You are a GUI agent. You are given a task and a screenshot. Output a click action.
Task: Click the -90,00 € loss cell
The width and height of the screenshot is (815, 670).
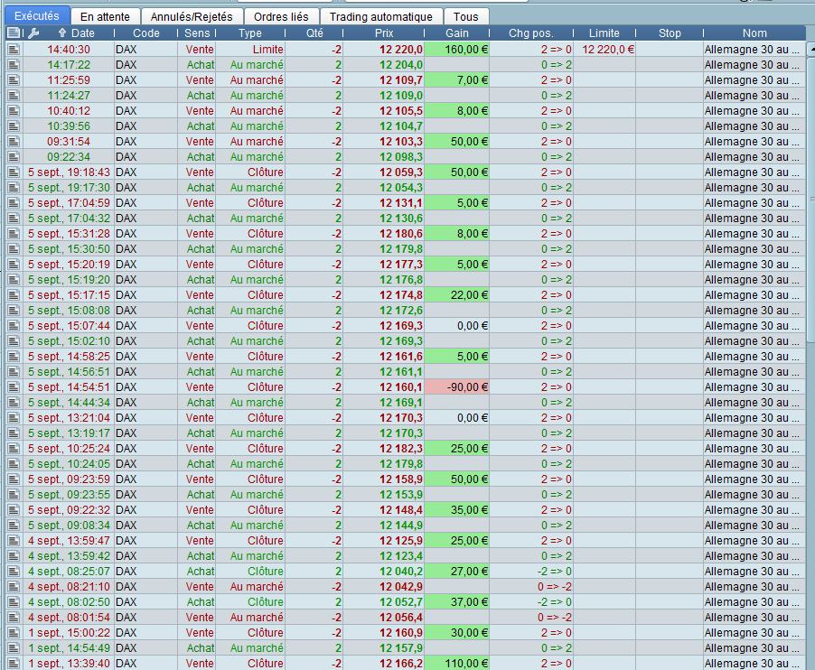(457, 387)
